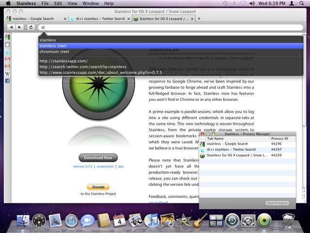Launch iTunes from the Dock

(x=151, y=220)
